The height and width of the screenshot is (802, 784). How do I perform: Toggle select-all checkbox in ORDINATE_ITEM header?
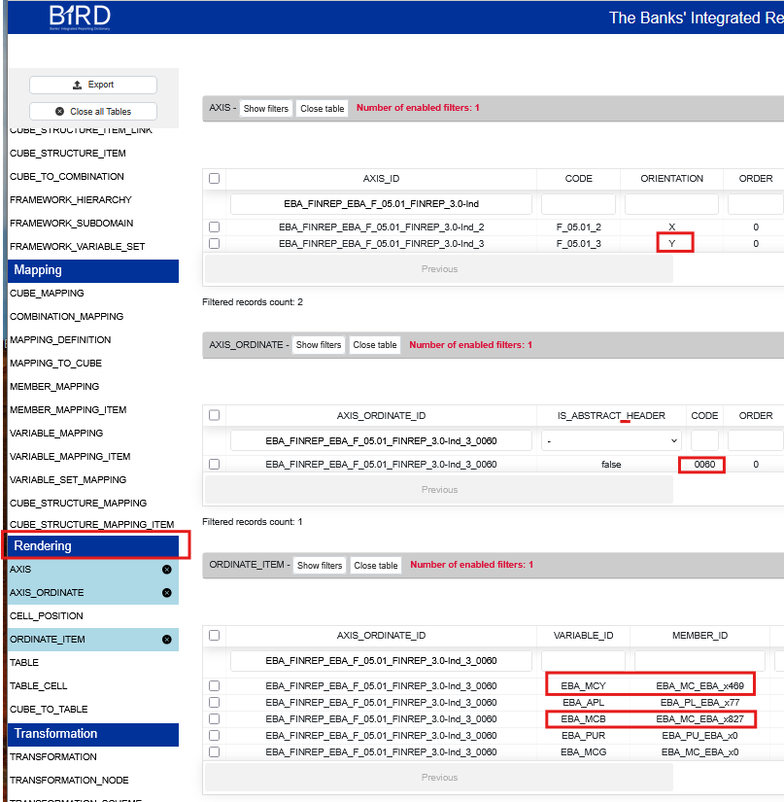point(214,635)
